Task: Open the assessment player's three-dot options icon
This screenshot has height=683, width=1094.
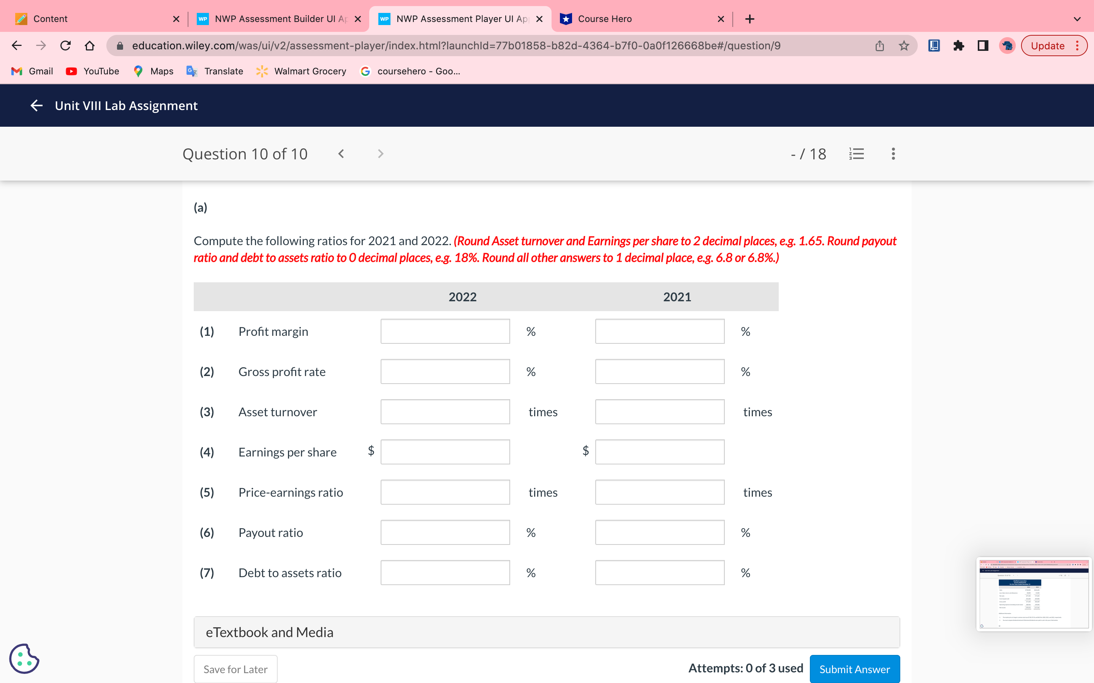Action: [x=893, y=154]
